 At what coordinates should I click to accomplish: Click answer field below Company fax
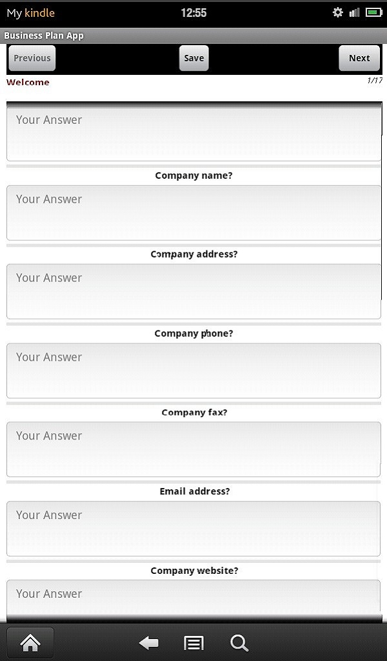(193, 449)
